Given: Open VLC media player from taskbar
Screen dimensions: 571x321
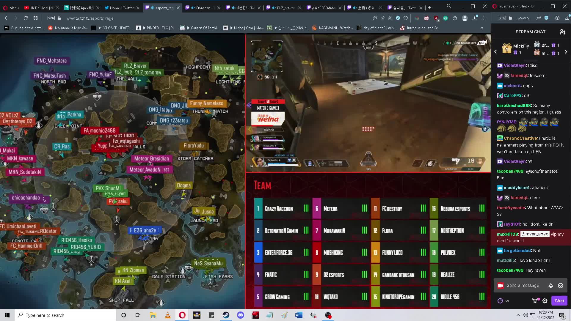Looking at the screenshot, I should (167, 315).
